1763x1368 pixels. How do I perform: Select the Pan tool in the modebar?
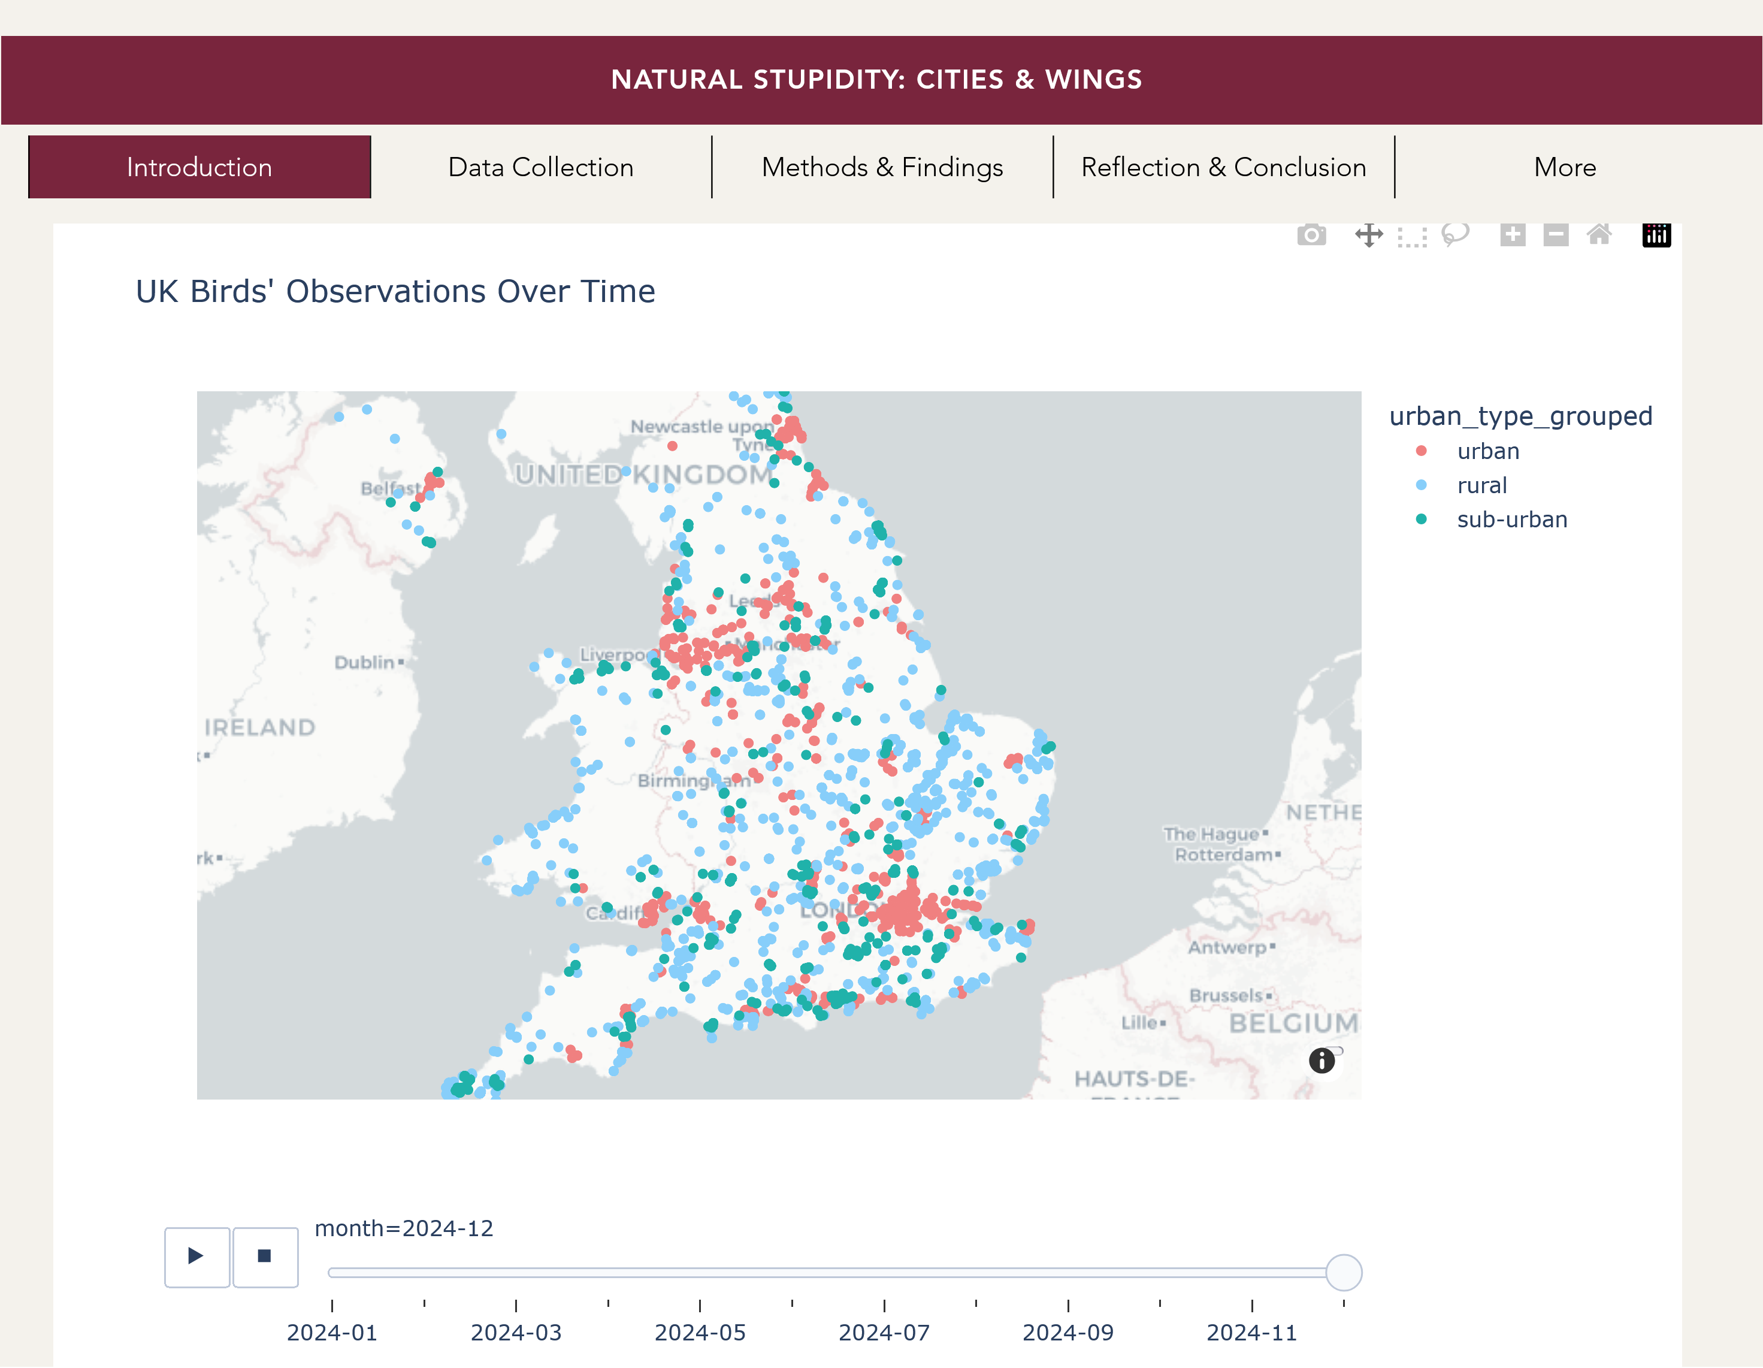(1368, 235)
